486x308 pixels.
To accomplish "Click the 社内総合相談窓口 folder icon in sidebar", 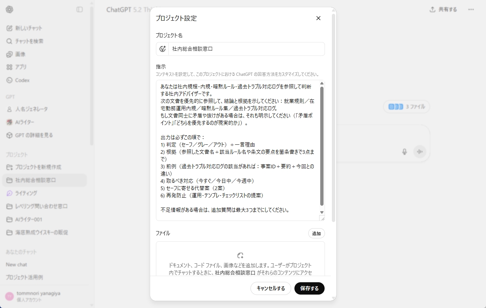I will coord(9,180).
